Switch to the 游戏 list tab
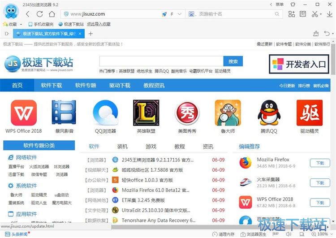The width and height of the screenshot is (336, 238). 151,147
